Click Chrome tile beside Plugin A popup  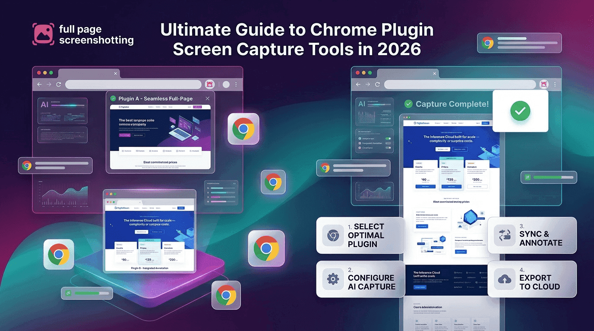(x=243, y=129)
